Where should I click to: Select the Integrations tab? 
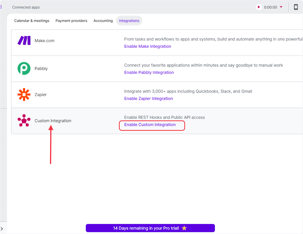click(129, 21)
